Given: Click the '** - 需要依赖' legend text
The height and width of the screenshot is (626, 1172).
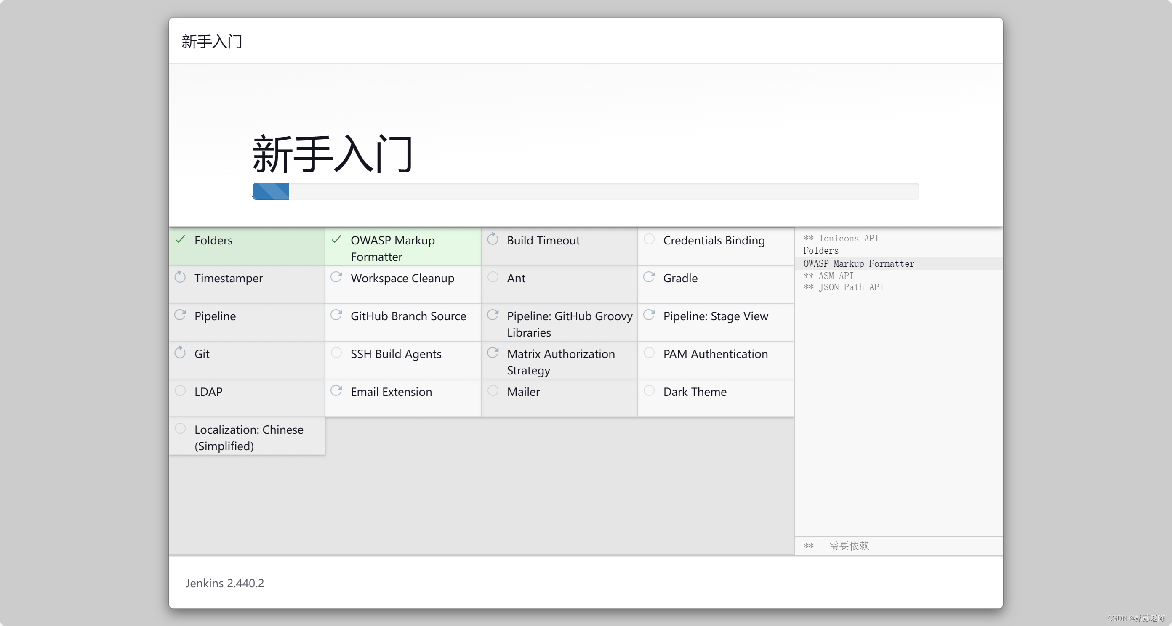Looking at the screenshot, I should tap(836, 546).
